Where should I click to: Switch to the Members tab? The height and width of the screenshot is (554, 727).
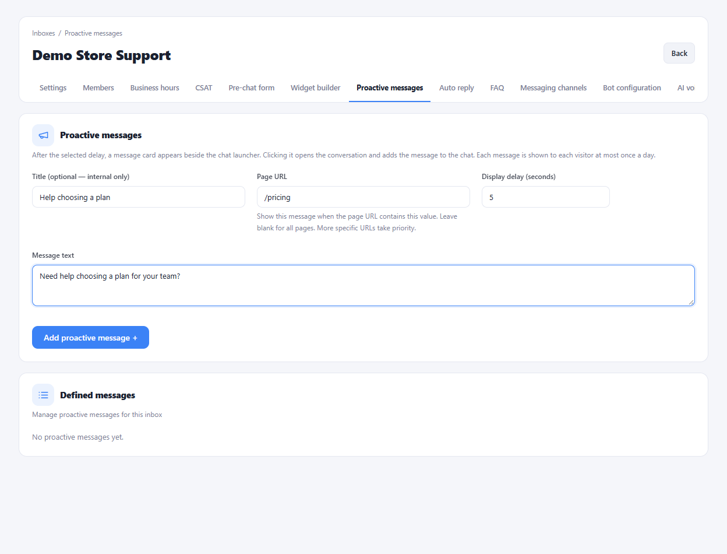pyautogui.click(x=98, y=88)
